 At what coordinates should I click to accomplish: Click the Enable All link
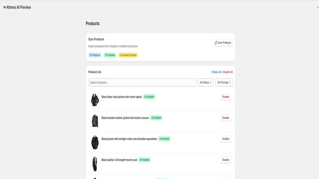click(x=217, y=72)
